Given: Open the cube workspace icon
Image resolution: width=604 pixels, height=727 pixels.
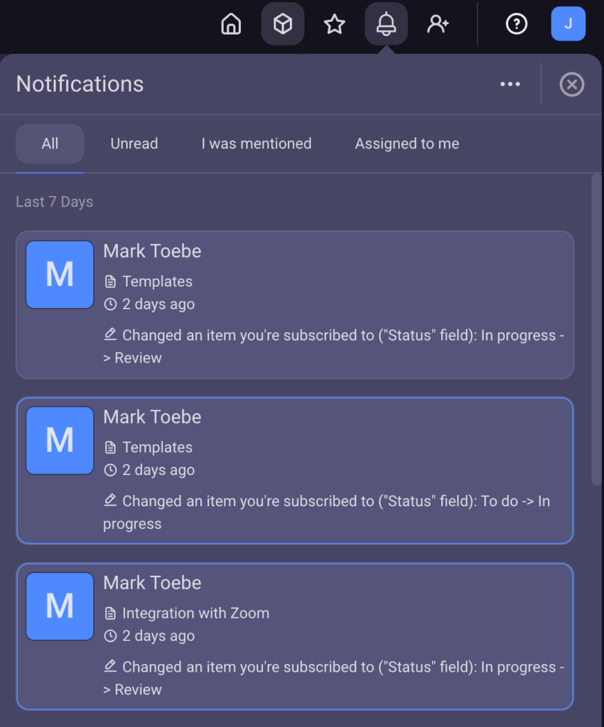Looking at the screenshot, I should [283, 24].
